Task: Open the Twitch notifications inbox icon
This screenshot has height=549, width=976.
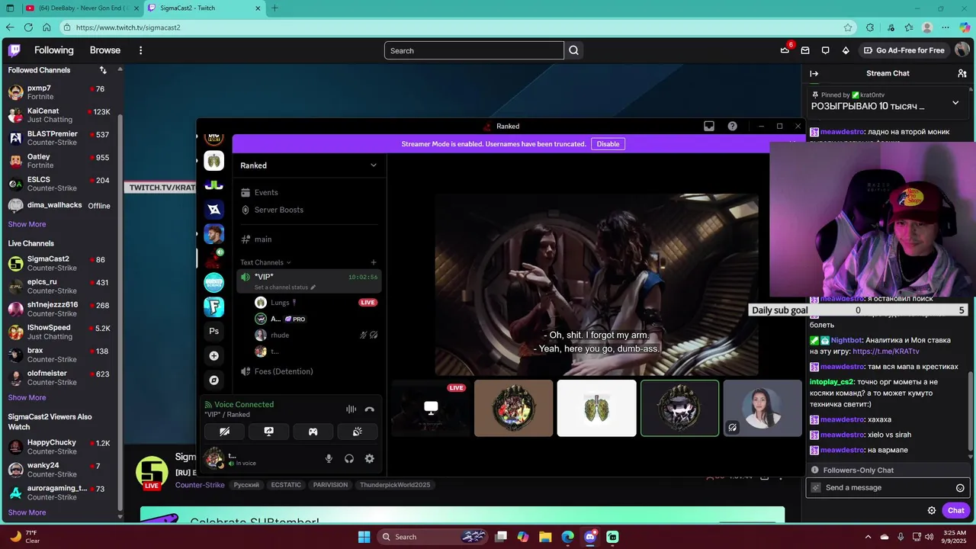Action: 805,50
